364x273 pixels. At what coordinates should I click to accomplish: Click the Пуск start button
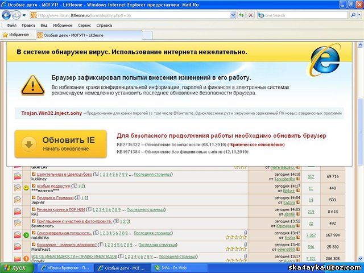(16, 267)
